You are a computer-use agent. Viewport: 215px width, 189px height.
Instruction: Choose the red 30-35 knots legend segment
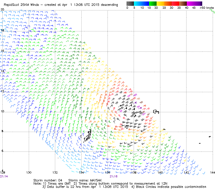pos(175,3)
